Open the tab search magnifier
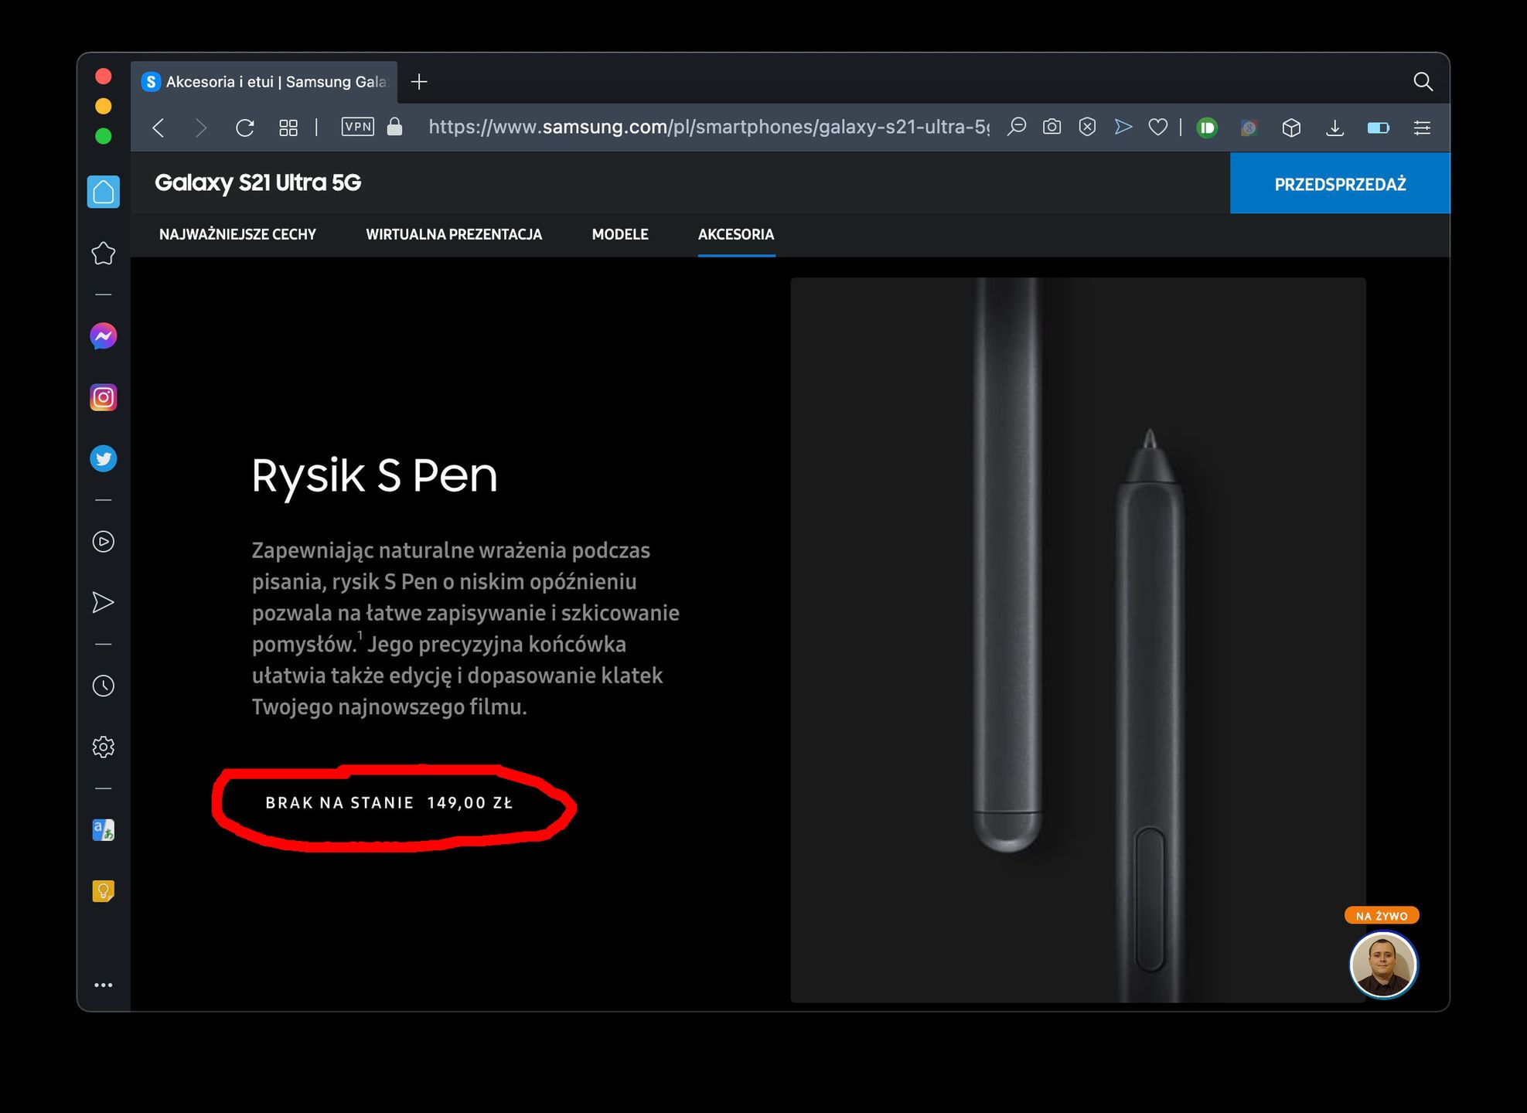Screen dimensions: 1527x1113 point(1423,81)
